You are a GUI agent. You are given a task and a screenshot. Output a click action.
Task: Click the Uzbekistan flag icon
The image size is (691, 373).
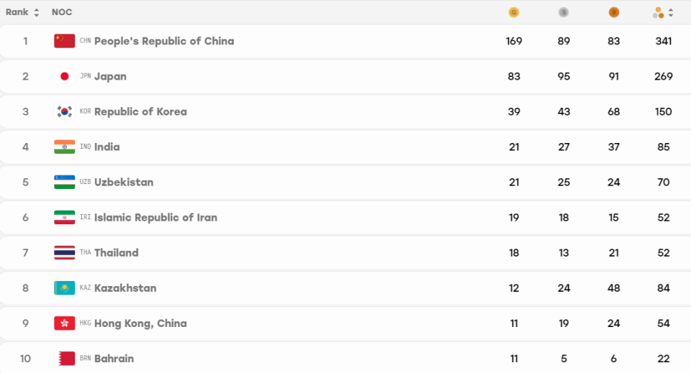pyautogui.click(x=64, y=182)
